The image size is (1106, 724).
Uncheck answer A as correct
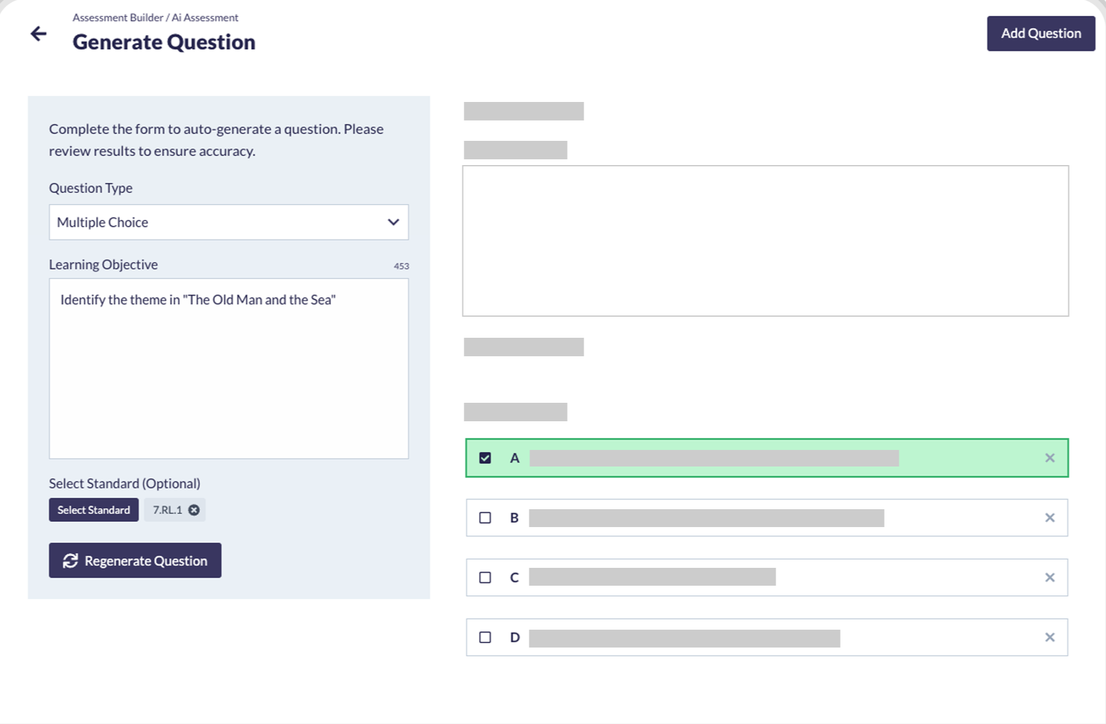[485, 458]
